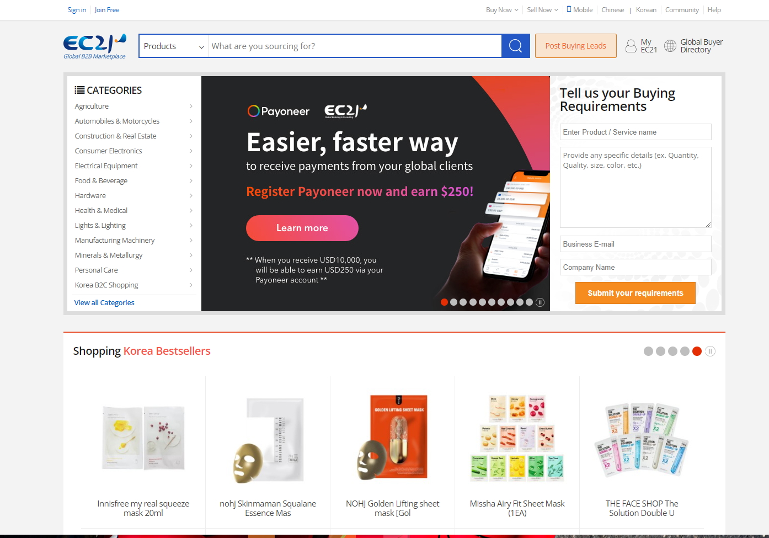Click the Mobile phone icon link
Viewport: 769px width, 538px height.
click(569, 9)
